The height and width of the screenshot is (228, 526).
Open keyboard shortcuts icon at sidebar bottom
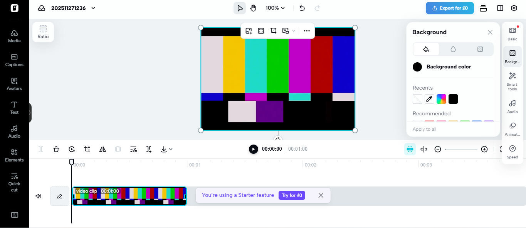click(15, 215)
